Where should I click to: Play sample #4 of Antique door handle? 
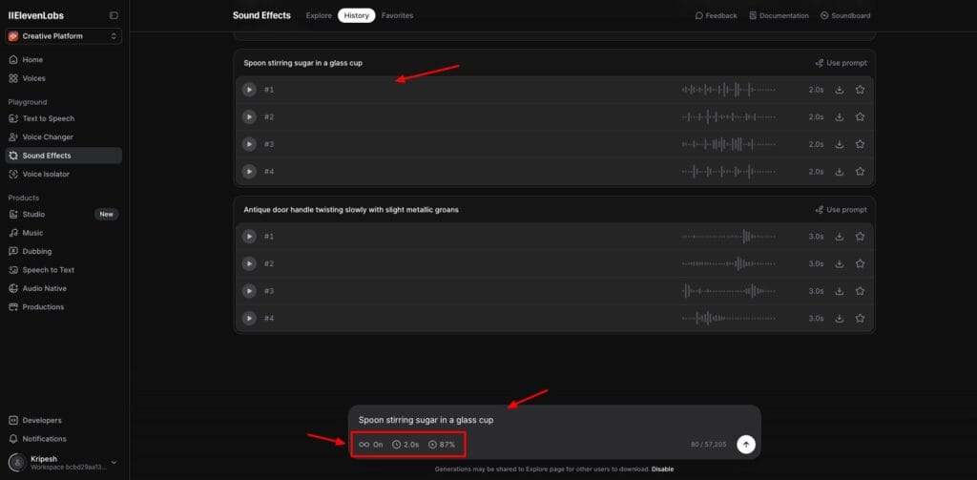coord(249,319)
